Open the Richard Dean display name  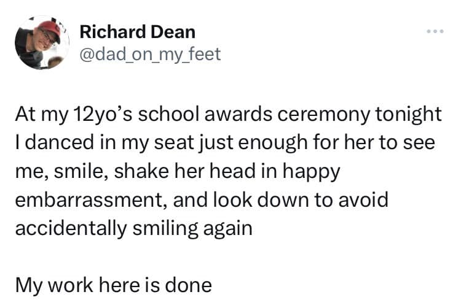(138, 32)
